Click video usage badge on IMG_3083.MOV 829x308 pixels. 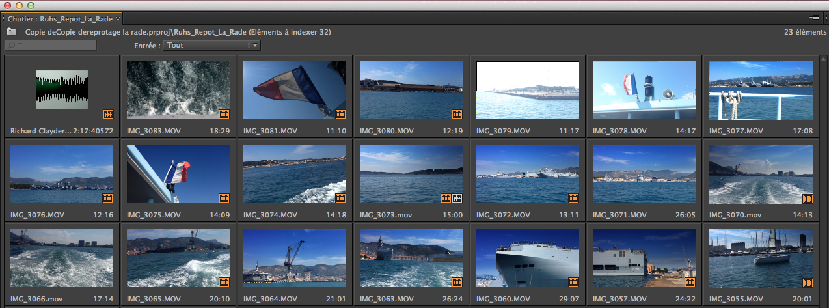click(x=224, y=115)
